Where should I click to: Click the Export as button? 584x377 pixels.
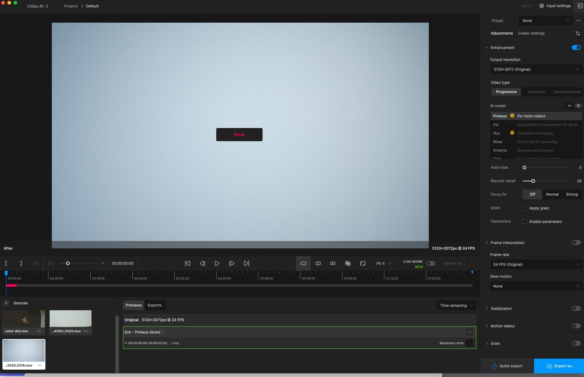pyautogui.click(x=559, y=366)
